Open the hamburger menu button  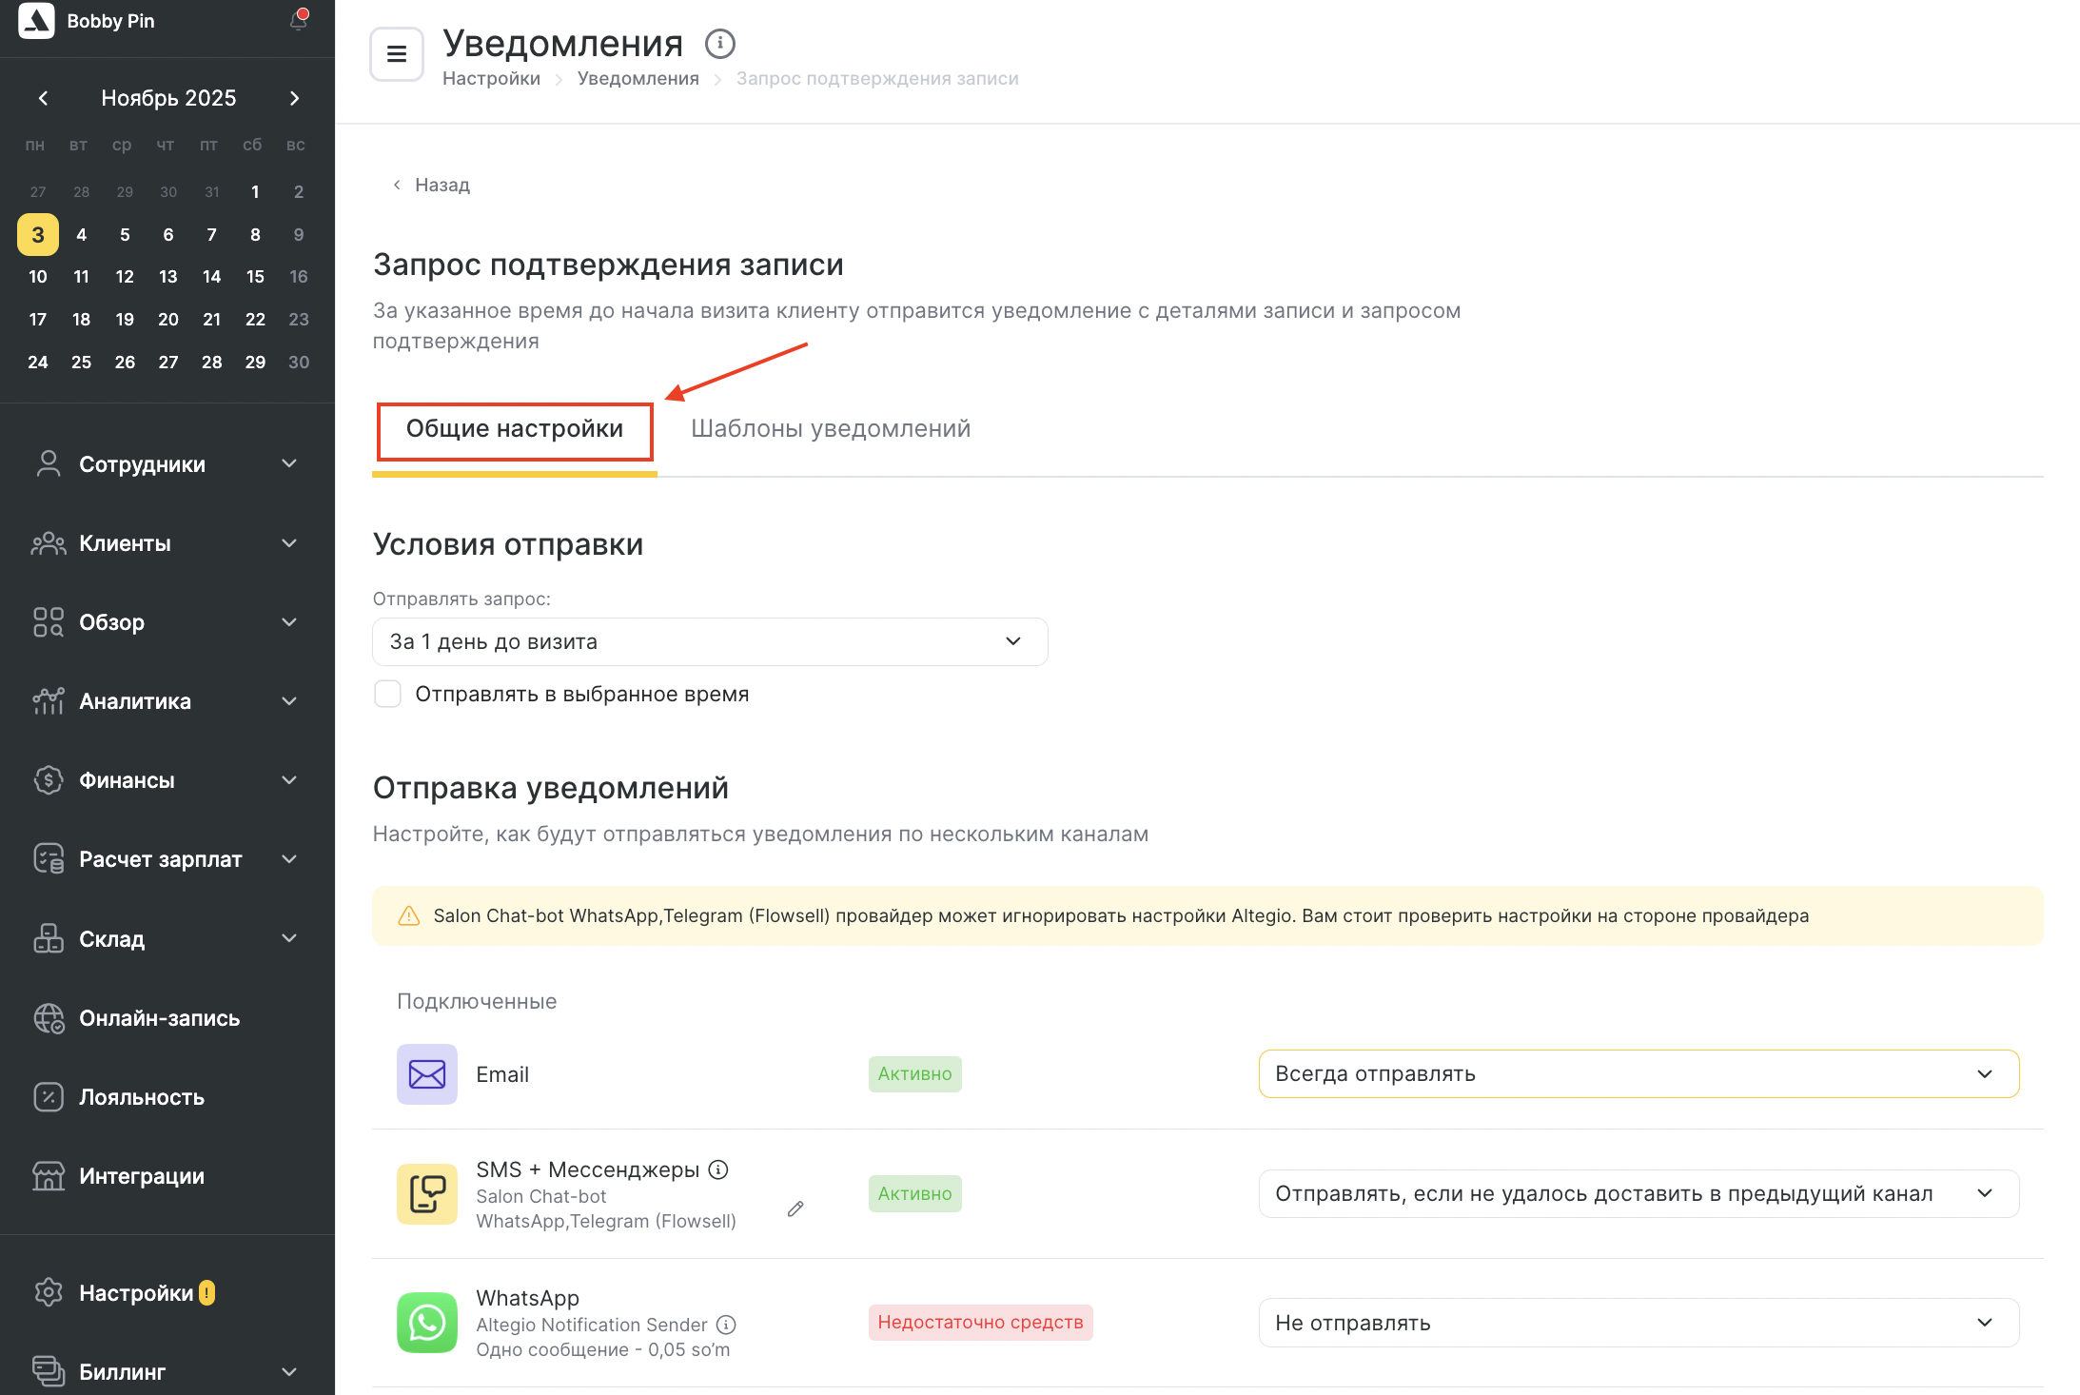click(x=397, y=54)
